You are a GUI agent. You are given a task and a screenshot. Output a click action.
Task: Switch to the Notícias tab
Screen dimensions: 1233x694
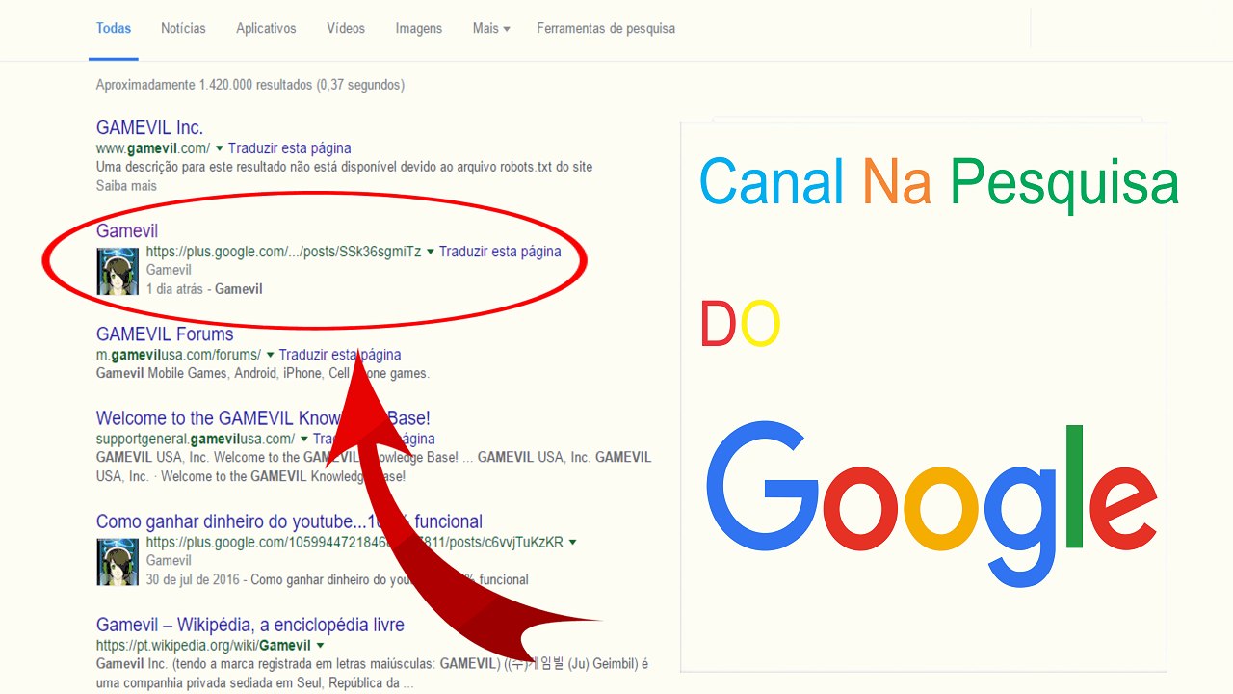(183, 29)
